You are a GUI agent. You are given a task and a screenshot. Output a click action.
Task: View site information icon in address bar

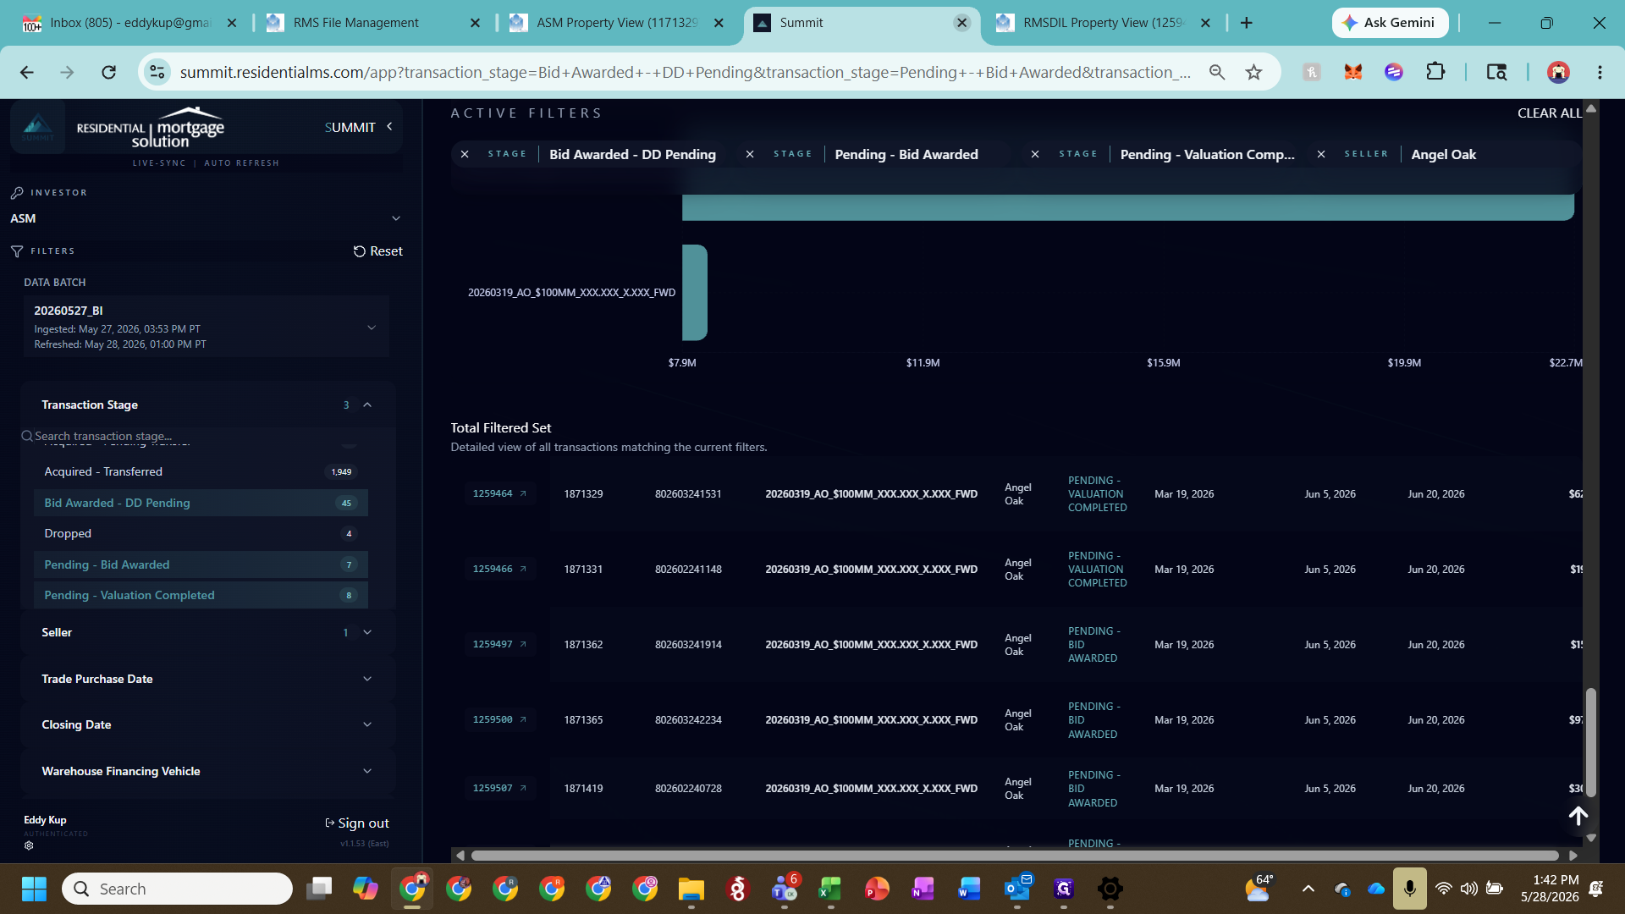coord(157,73)
